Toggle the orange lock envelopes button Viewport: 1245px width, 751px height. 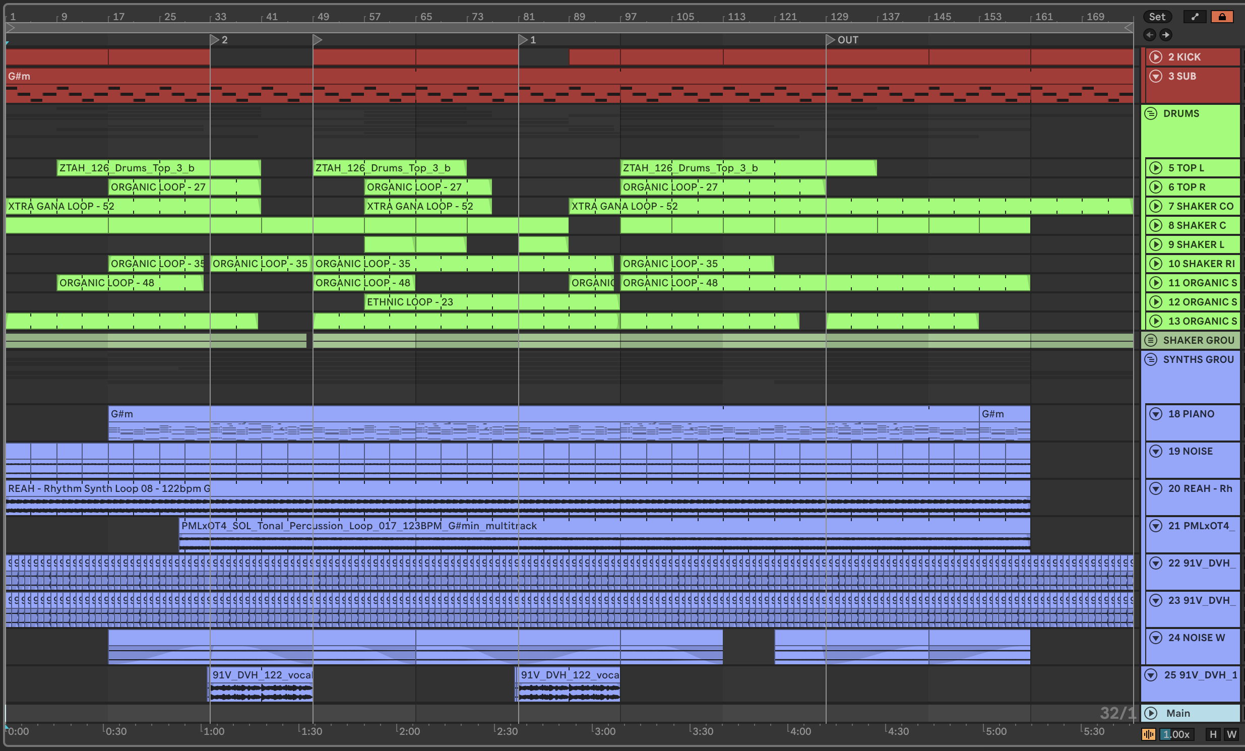(x=1222, y=17)
